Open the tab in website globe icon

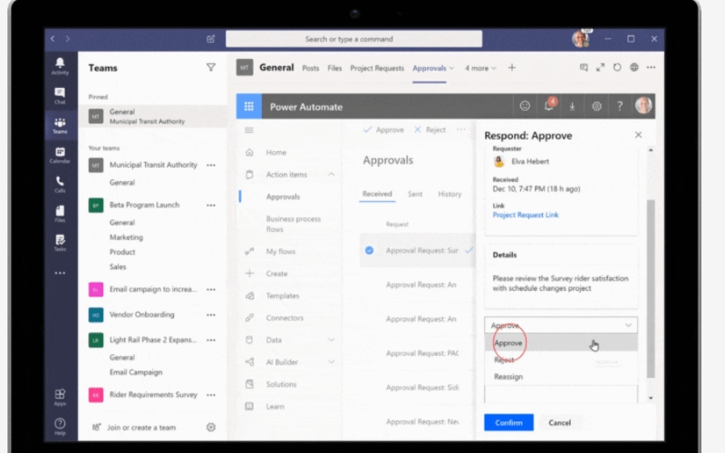pyautogui.click(x=633, y=67)
